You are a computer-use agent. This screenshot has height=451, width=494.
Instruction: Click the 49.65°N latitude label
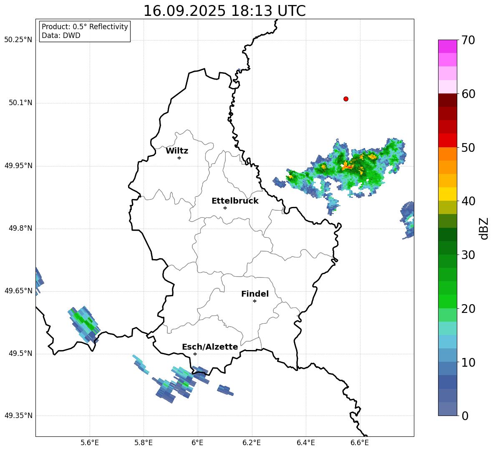(x=18, y=291)
